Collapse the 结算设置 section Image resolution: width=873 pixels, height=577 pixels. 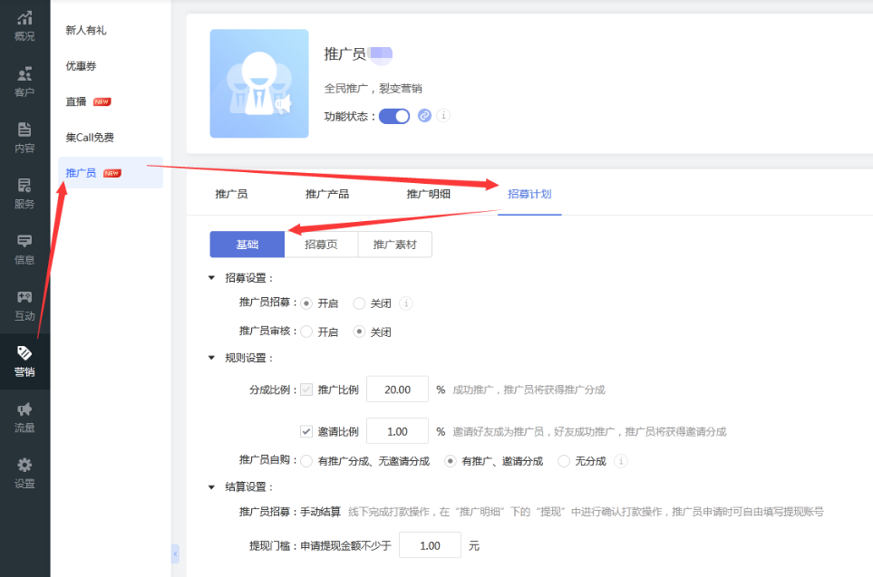tap(212, 487)
